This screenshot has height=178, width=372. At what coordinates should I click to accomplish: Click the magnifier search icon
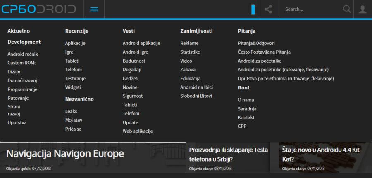tap(347, 9)
